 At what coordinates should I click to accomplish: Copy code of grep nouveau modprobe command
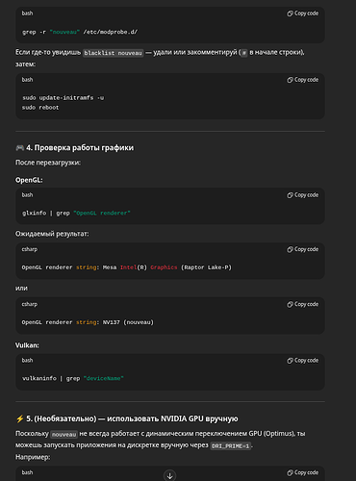[x=302, y=13]
